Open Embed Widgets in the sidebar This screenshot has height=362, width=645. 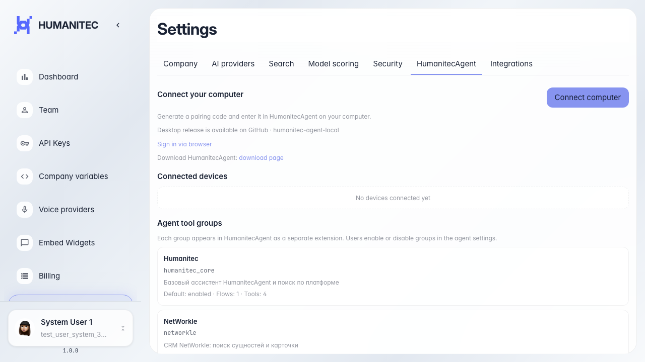pyautogui.click(x=67, y=243)
